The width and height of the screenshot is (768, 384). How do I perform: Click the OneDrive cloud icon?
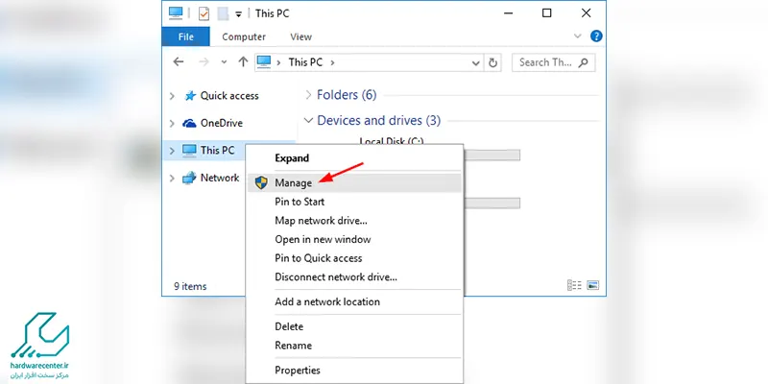(189, 123)
